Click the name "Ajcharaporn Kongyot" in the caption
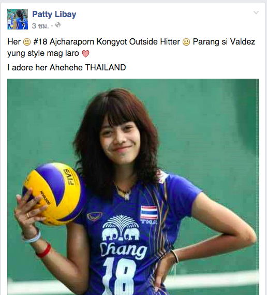Viewport: 267px width, 295px height. 88,42
